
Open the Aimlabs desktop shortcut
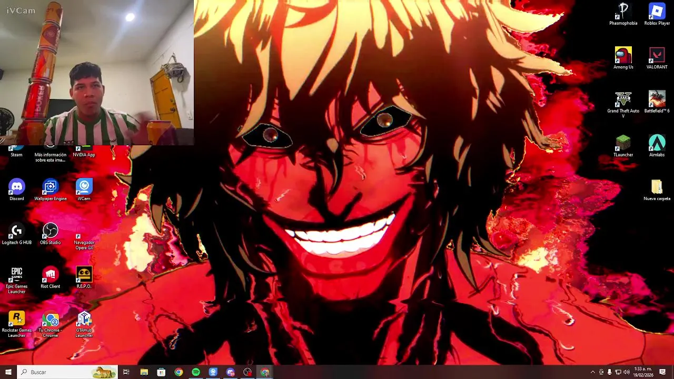pyautogui.click(x=657, y=146)
